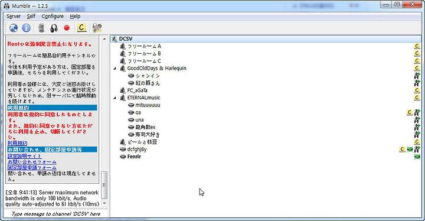Select user oa
The image size is (425, 221).
(138, 112)
